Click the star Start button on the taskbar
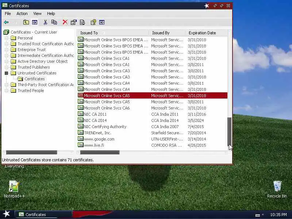Viewport: 292px width, 219px height. pyautogui.click(x=7, y=214)
